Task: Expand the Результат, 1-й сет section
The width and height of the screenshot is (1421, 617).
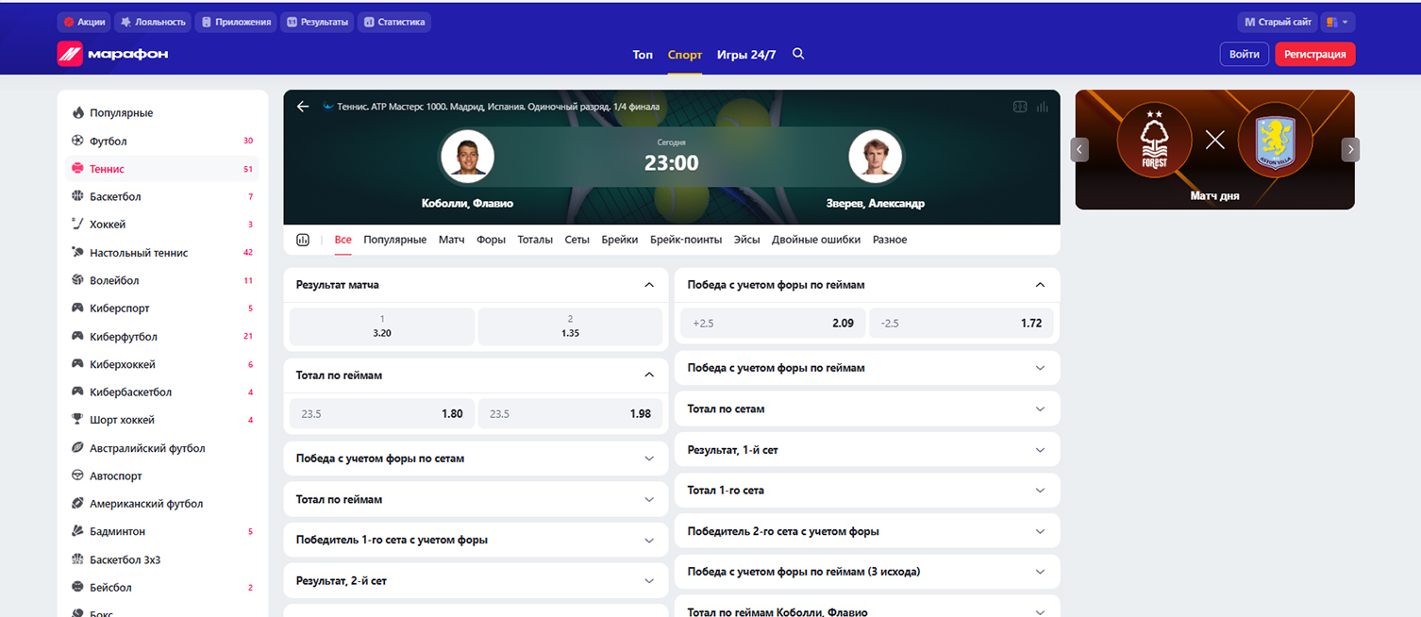Action: tap(867, 450)
